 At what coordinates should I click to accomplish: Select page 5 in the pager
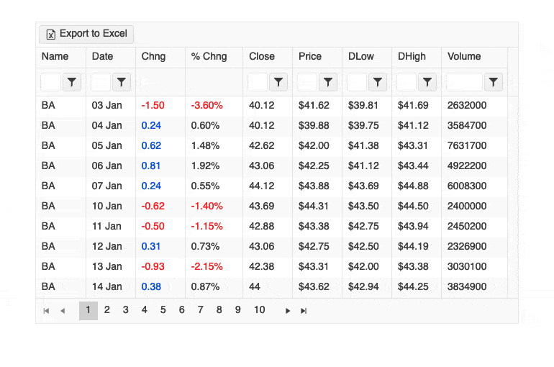163,310
